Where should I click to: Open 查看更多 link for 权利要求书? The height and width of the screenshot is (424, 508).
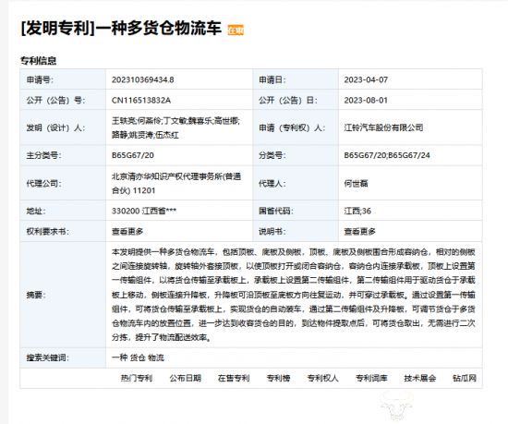pyautogui.click(x=127, y=231)
